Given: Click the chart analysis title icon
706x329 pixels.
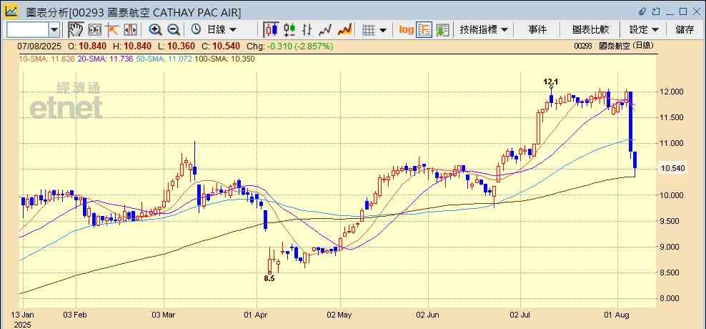Looking at the screenshot, I should (x=11, y=11).
